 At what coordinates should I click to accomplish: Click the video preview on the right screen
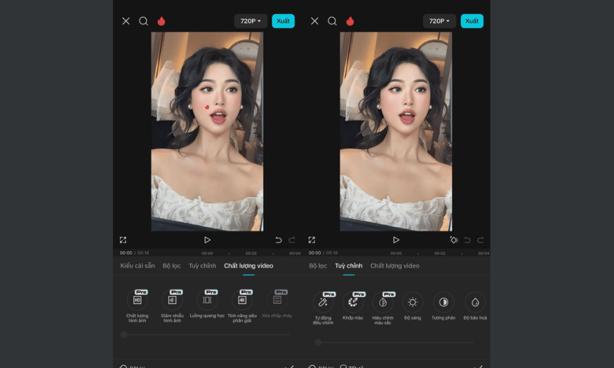click(x=396, y=131)
